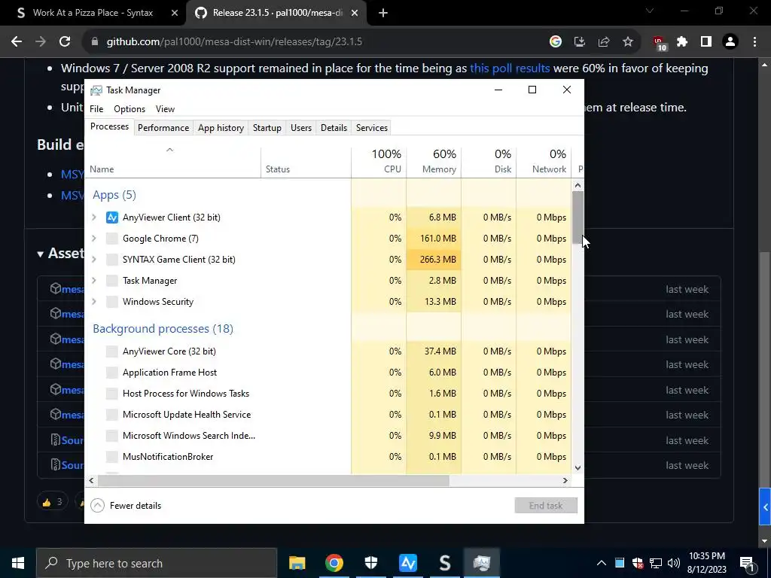
Task: Open File Explorer from the taskbar
Action: tap(297, 563)
